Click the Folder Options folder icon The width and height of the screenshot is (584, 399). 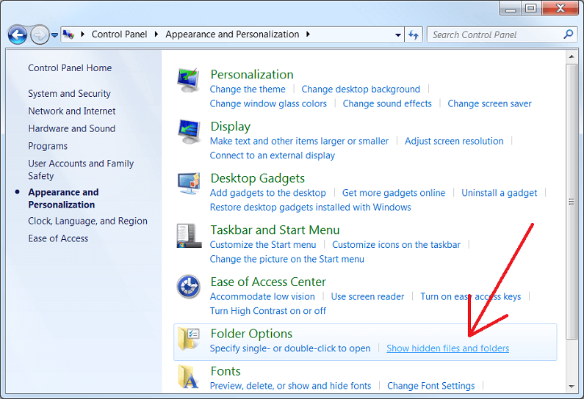[x=189, y=340]
